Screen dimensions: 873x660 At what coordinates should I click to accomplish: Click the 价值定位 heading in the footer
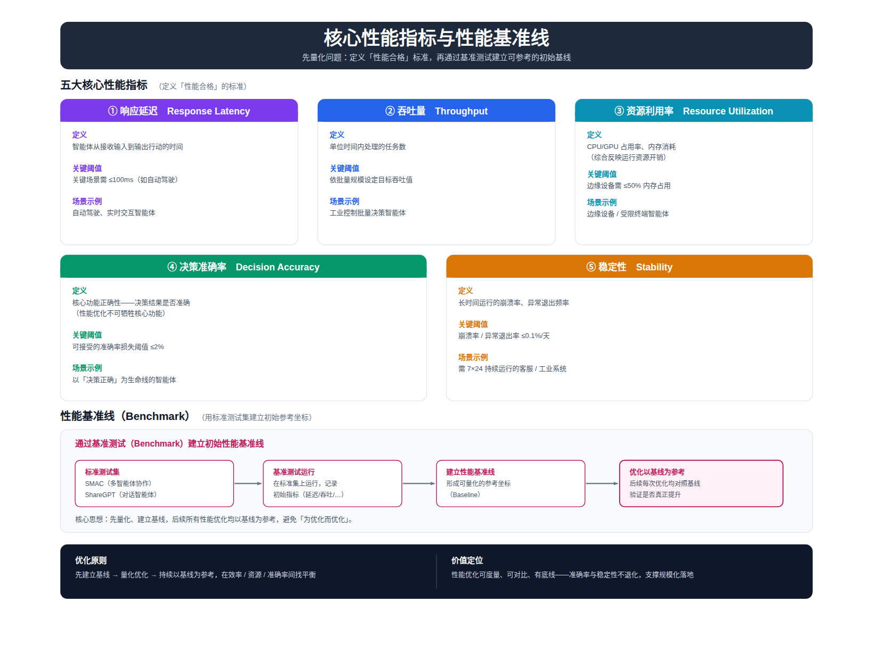point(467,560)
